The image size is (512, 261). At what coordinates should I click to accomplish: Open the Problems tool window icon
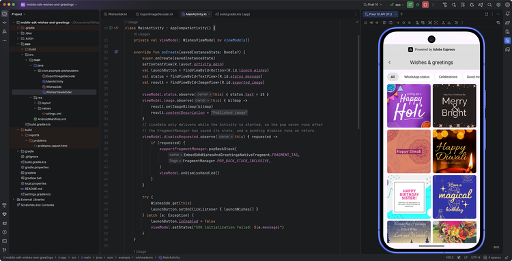[x=4, y=232]
